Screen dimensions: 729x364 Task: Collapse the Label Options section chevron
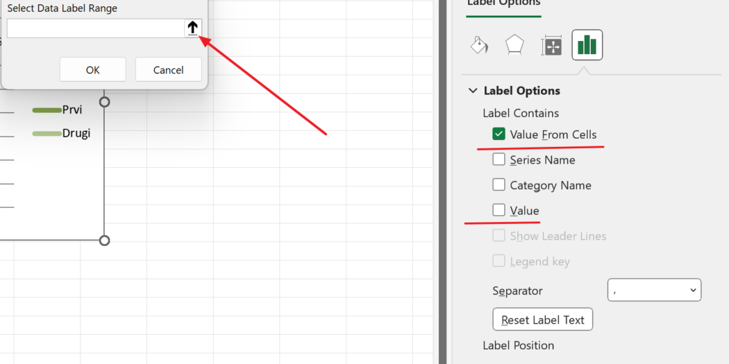tap(473, 91)
